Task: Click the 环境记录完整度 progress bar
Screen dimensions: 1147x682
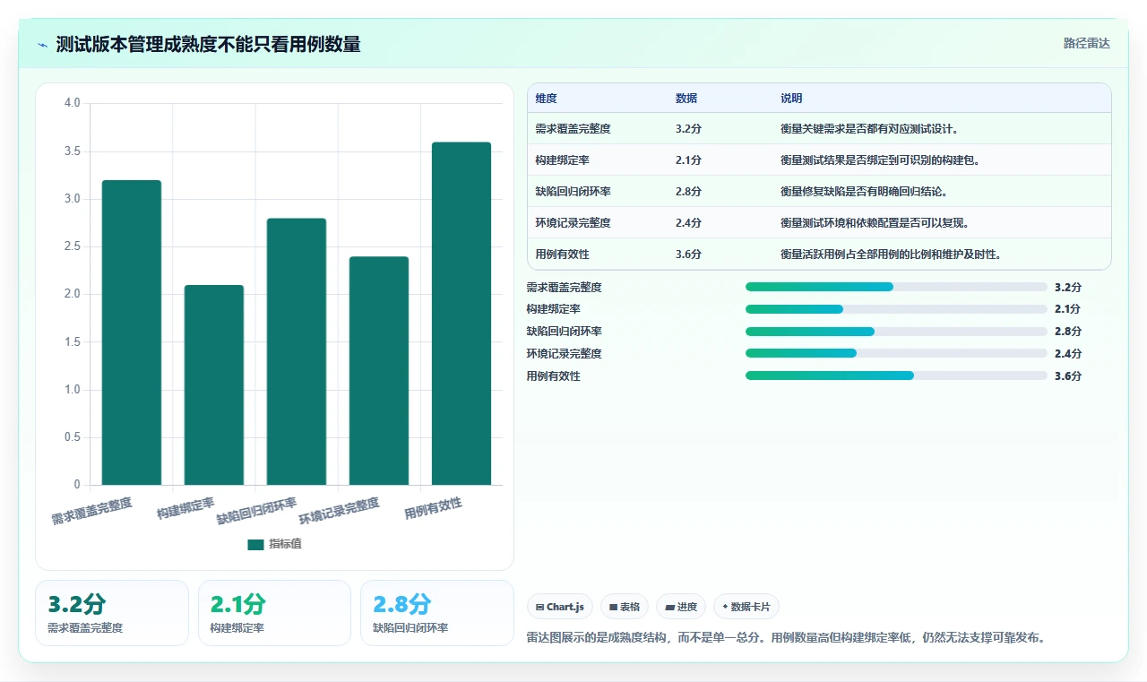Action: click(896, 354)
